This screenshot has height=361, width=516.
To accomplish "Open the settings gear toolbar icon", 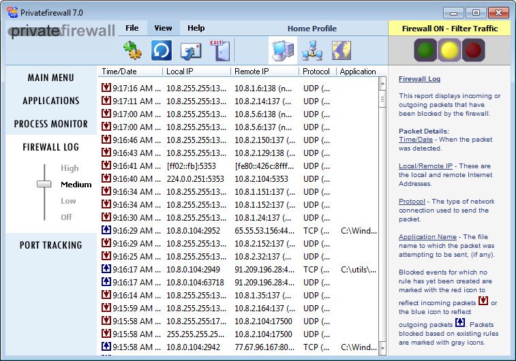I will pyautogui.click(x=133, y=50).
